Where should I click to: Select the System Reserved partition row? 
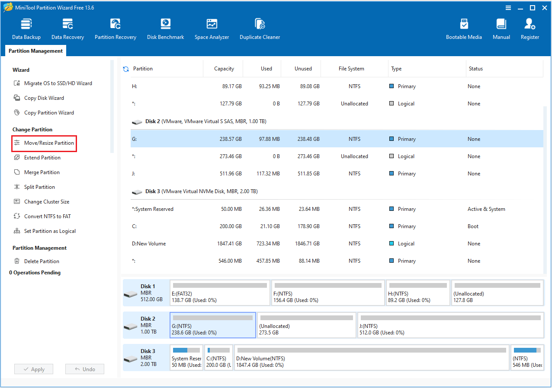[337, 209]
